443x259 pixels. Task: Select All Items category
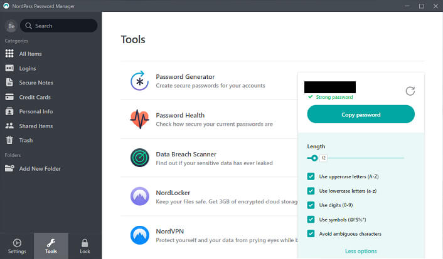(x=31, y=54)
